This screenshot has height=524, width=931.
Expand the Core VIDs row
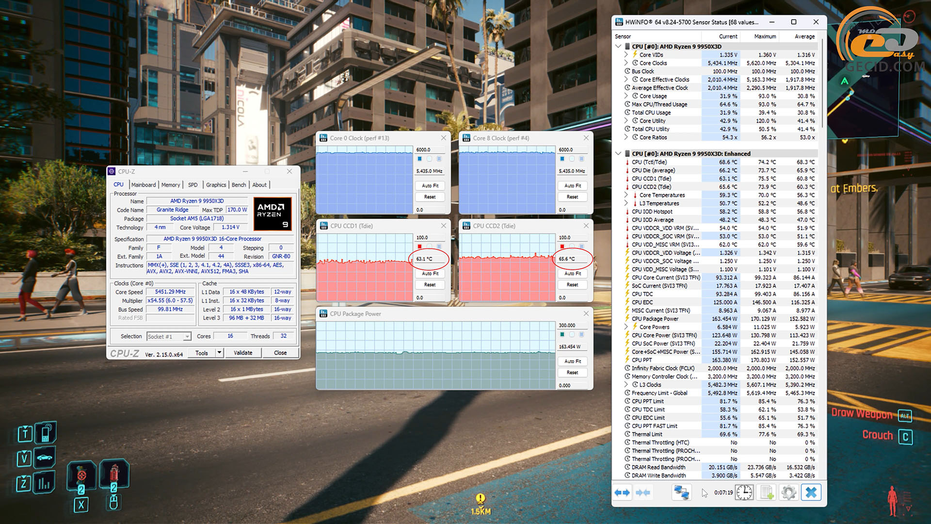(x=626, y=55)
